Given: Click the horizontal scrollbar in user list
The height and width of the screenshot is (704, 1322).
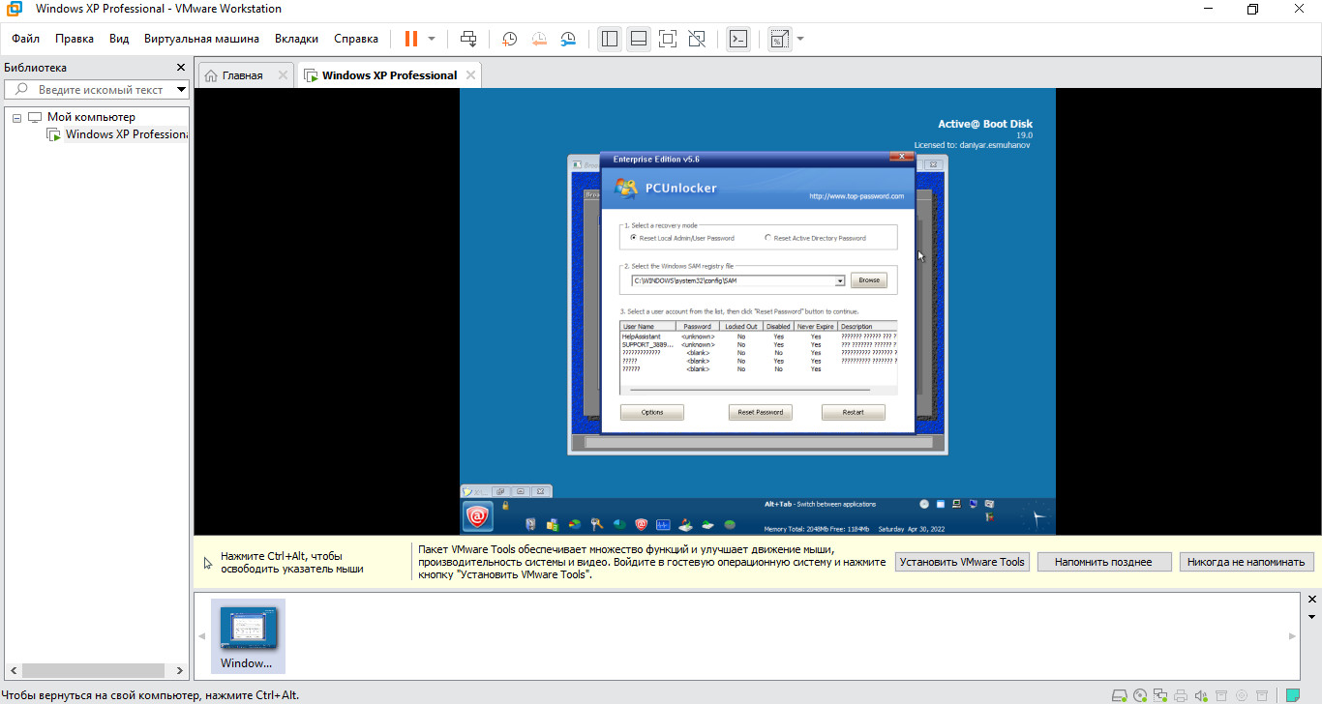Looking at the screenshot, I should click(750, 390).
